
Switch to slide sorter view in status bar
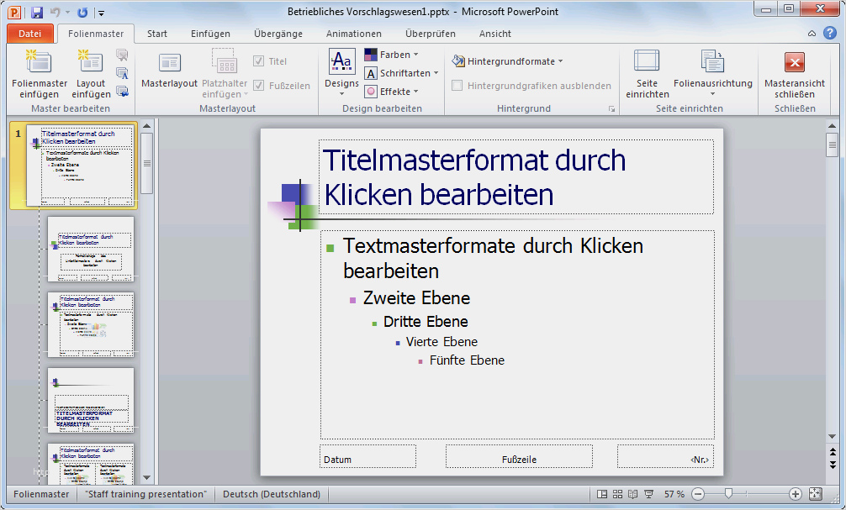click(x=617, y=494)
